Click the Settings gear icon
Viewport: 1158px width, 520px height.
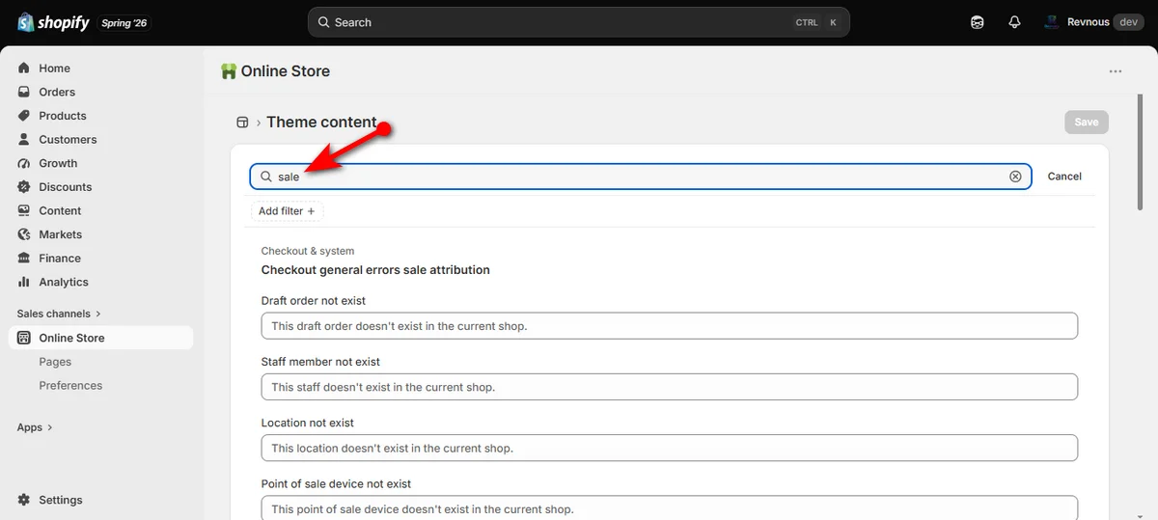click(24, 500)
